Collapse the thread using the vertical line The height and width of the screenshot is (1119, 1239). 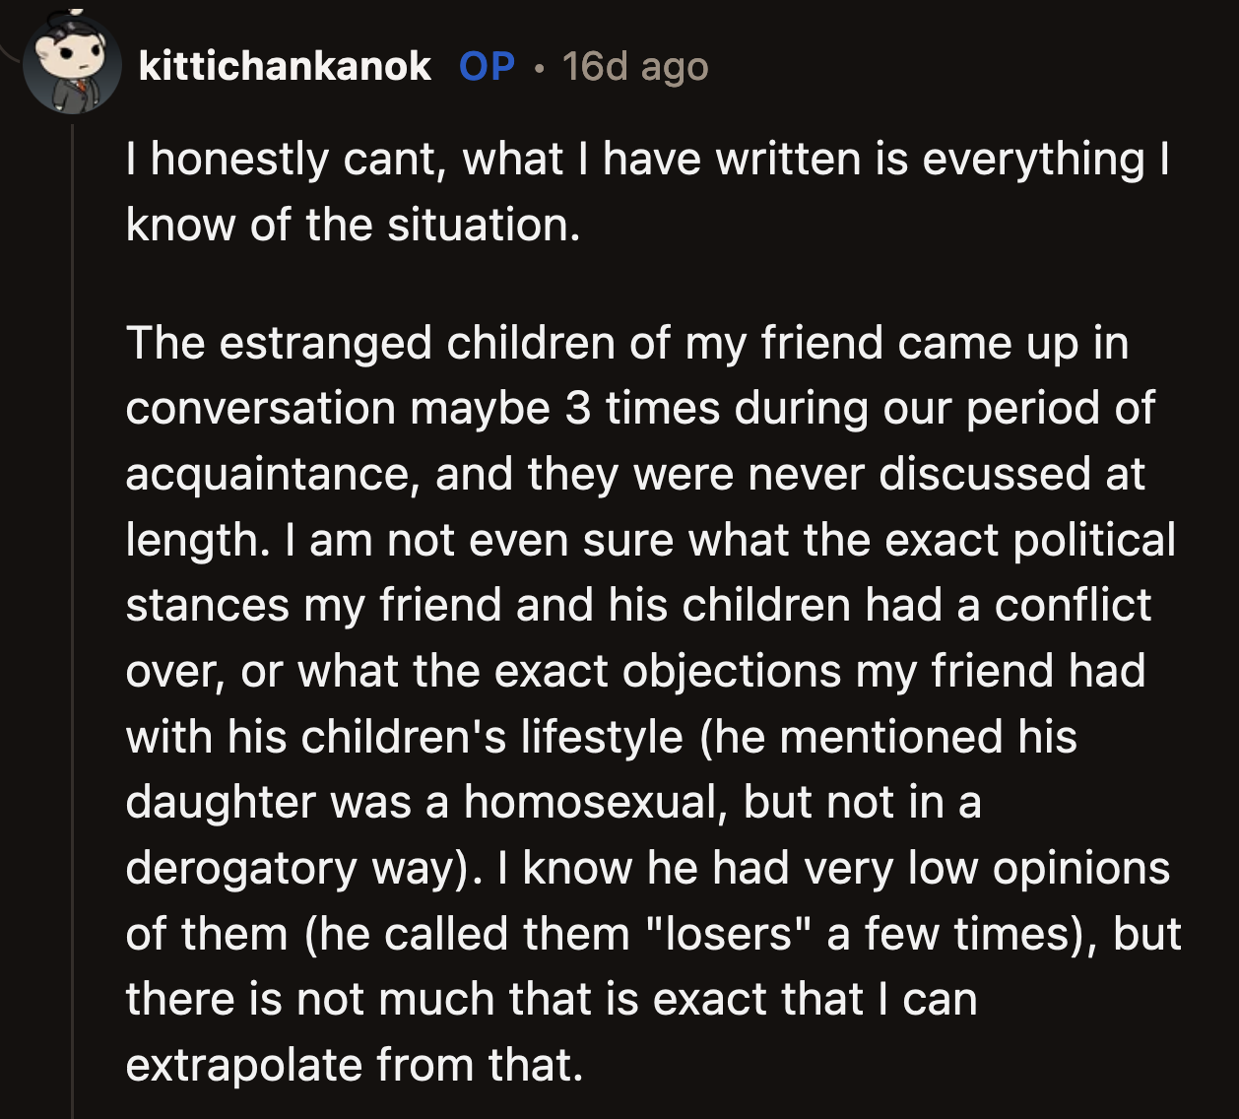tap(77, 591)
